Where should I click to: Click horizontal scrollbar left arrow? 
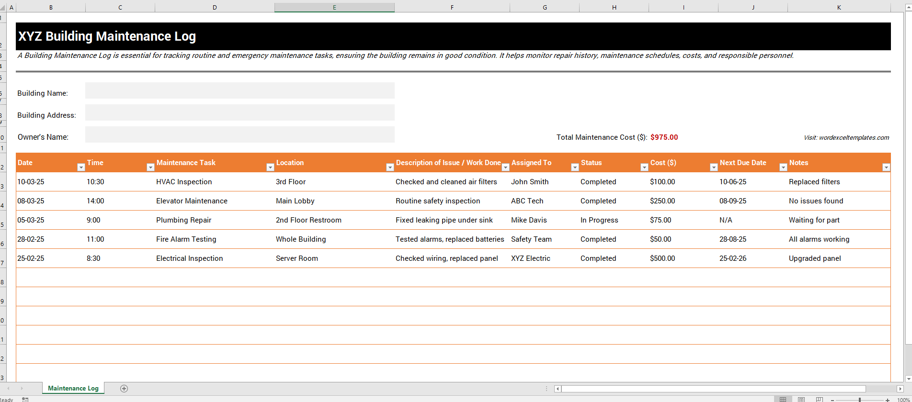click(558, 389)
